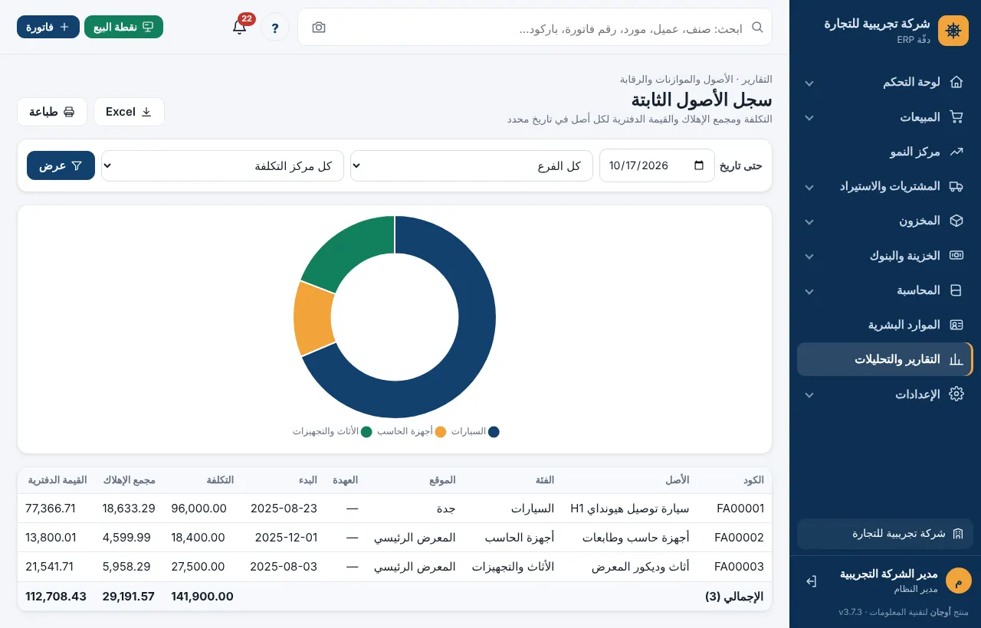Click the home icon next to لوحة التحكم
Screen dimensions: 981x628
(x=956, y=82)
